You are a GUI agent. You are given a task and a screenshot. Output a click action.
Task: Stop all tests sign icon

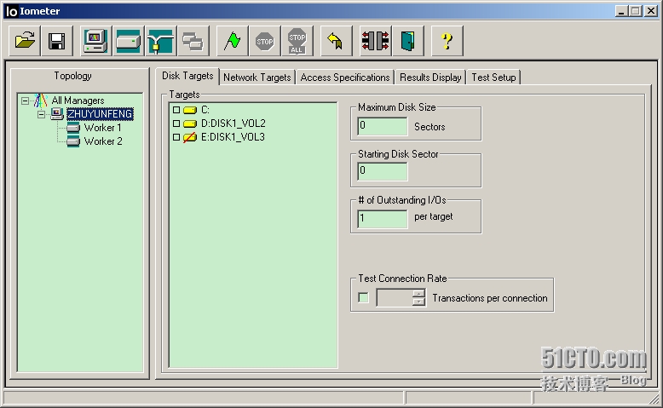pyautogui.click(x=297, y=41)
